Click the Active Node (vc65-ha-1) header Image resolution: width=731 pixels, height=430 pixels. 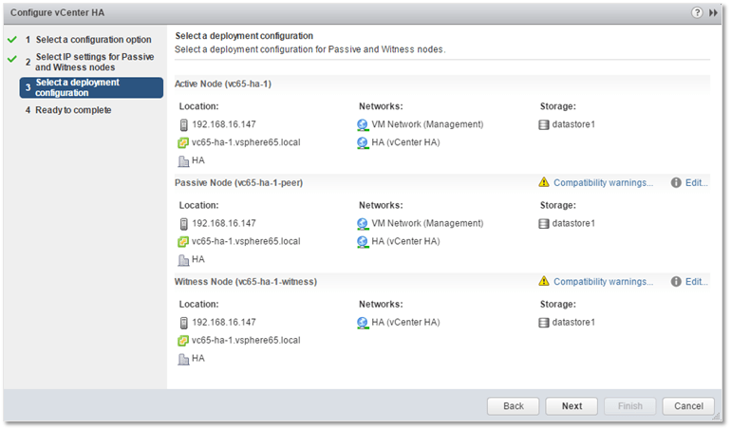tap(223, 84)
